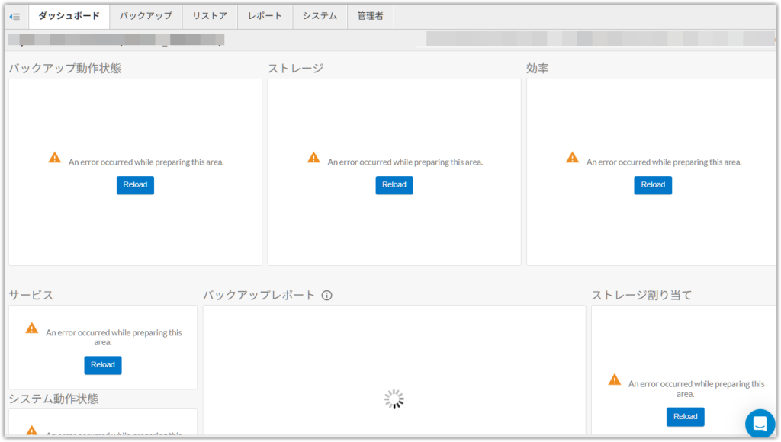Reload the 効率 panel

click(x=653, y=184)
